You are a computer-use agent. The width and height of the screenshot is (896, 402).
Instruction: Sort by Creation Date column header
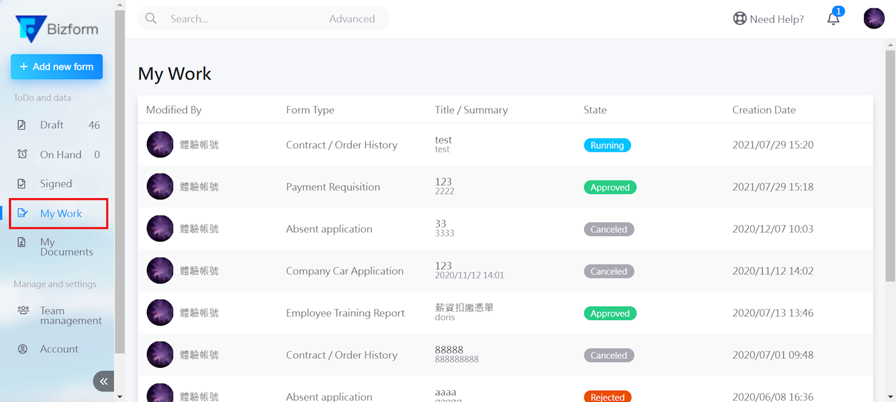point(763,110)
